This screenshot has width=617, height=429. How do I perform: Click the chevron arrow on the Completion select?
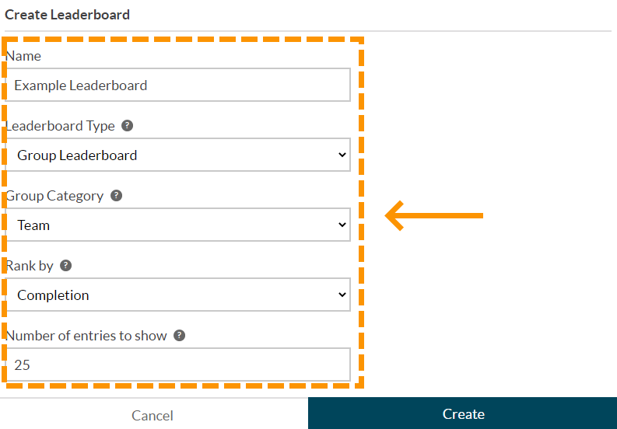342,295
